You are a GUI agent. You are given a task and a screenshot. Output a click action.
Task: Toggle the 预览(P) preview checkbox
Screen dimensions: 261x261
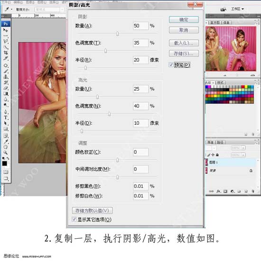tap(171, 65)
